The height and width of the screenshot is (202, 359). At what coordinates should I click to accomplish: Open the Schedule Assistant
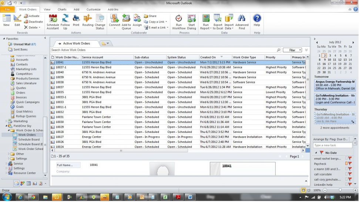tap(53, 22)
